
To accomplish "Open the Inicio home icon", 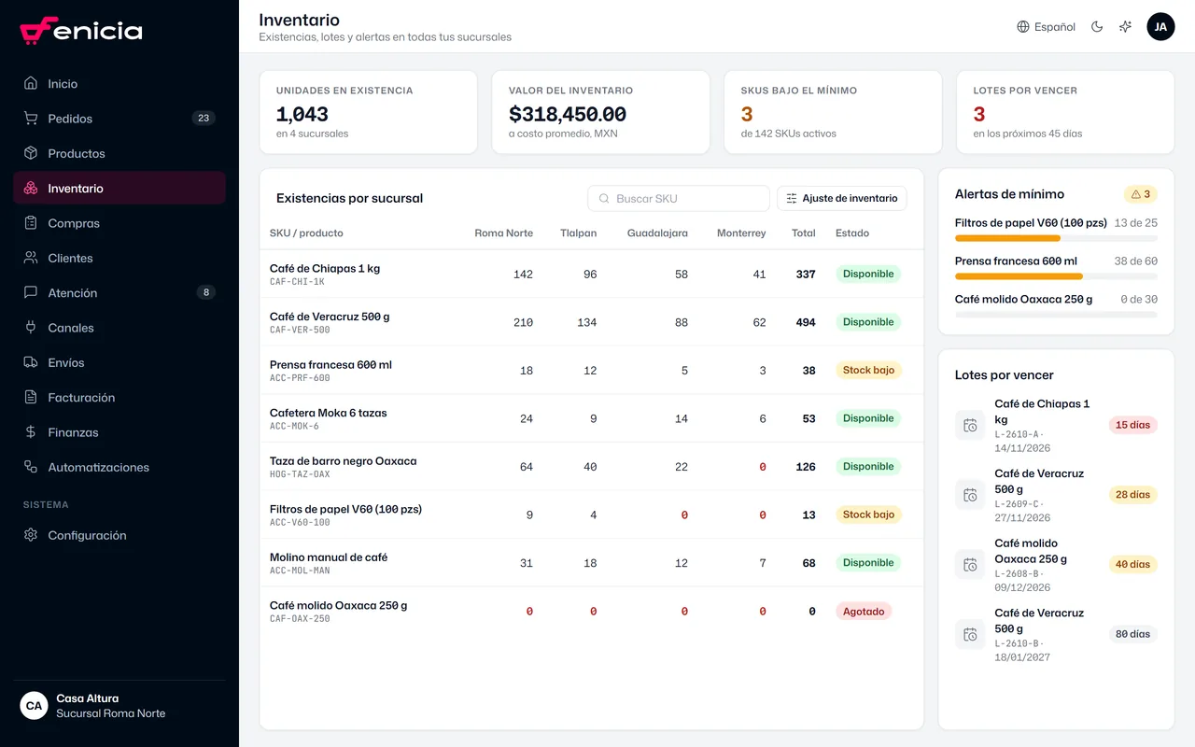I will (x=31, y=83).
